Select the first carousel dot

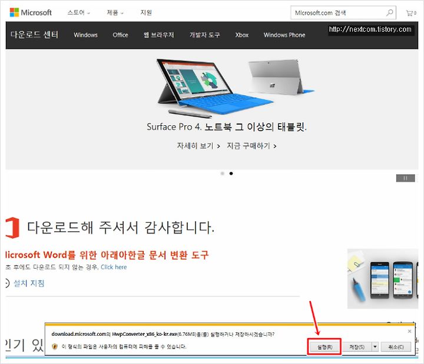point(222,173)
